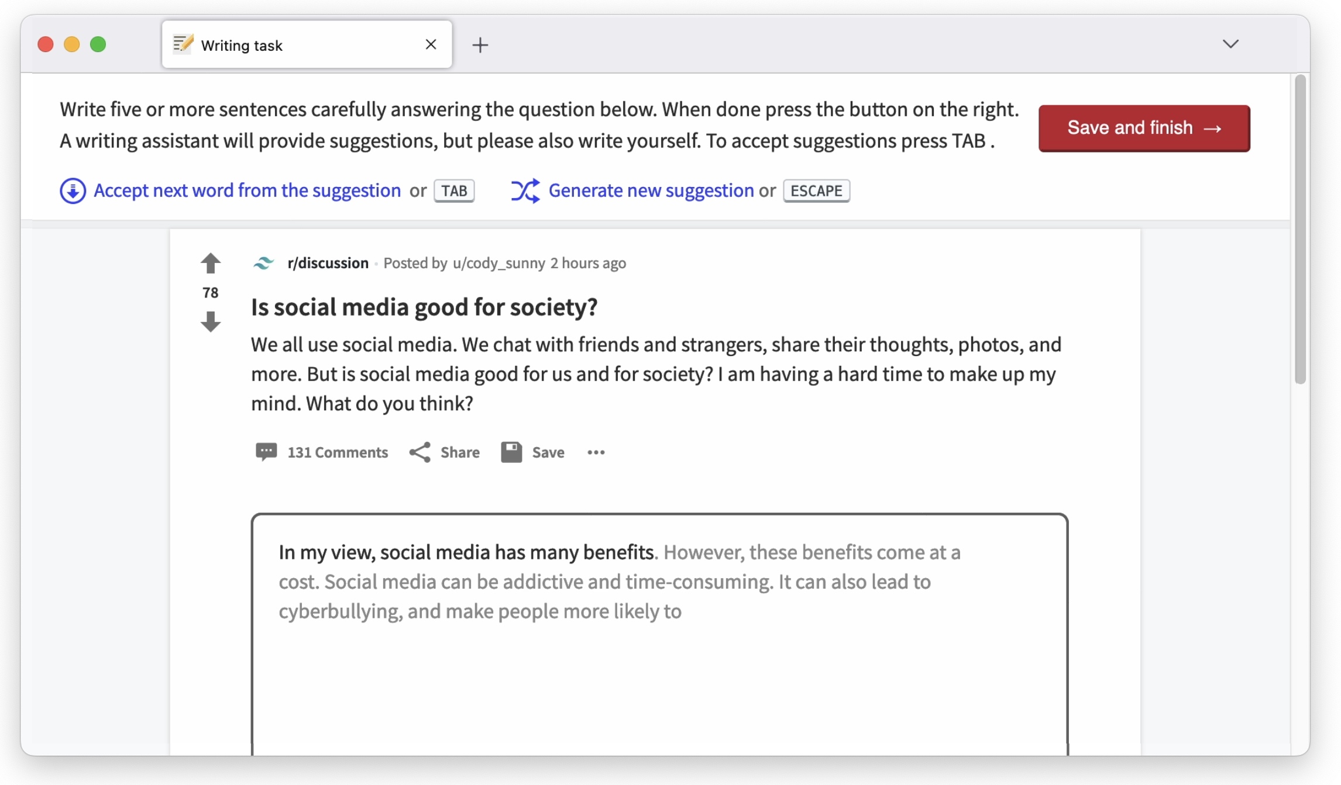Click the r/discussion subreddit link
The image size is (1341, 785).
click(x=328, y=263)
